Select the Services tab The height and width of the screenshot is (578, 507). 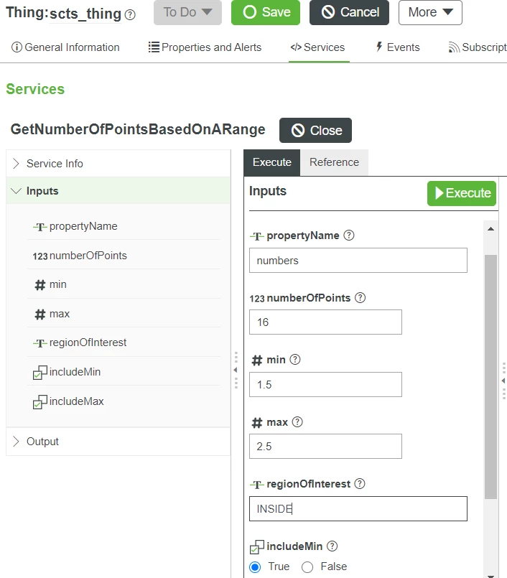point(318,47)
